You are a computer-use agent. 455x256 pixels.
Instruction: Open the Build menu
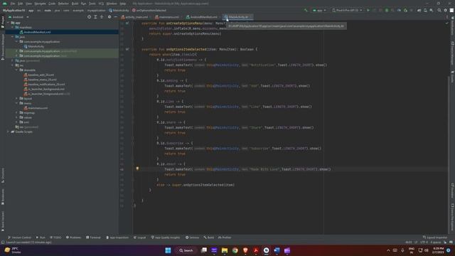pos(75,4)
